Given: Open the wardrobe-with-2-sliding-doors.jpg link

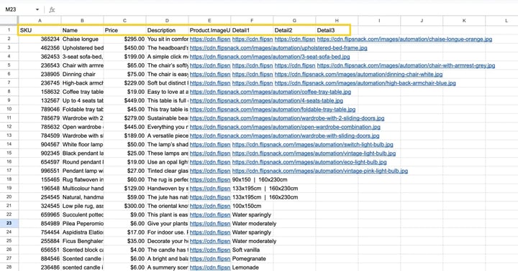Looking at the screenshot, I should click(287, 118).
